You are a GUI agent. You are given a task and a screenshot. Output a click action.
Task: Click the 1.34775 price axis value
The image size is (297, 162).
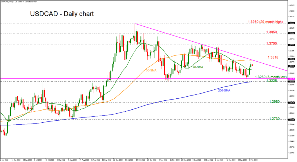(291, 62)
